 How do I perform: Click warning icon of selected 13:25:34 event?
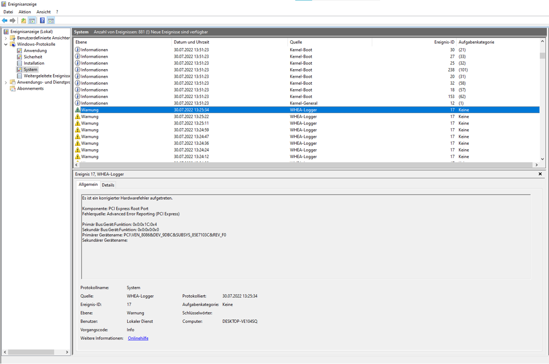pyautogui.click(x=78, y=109)
